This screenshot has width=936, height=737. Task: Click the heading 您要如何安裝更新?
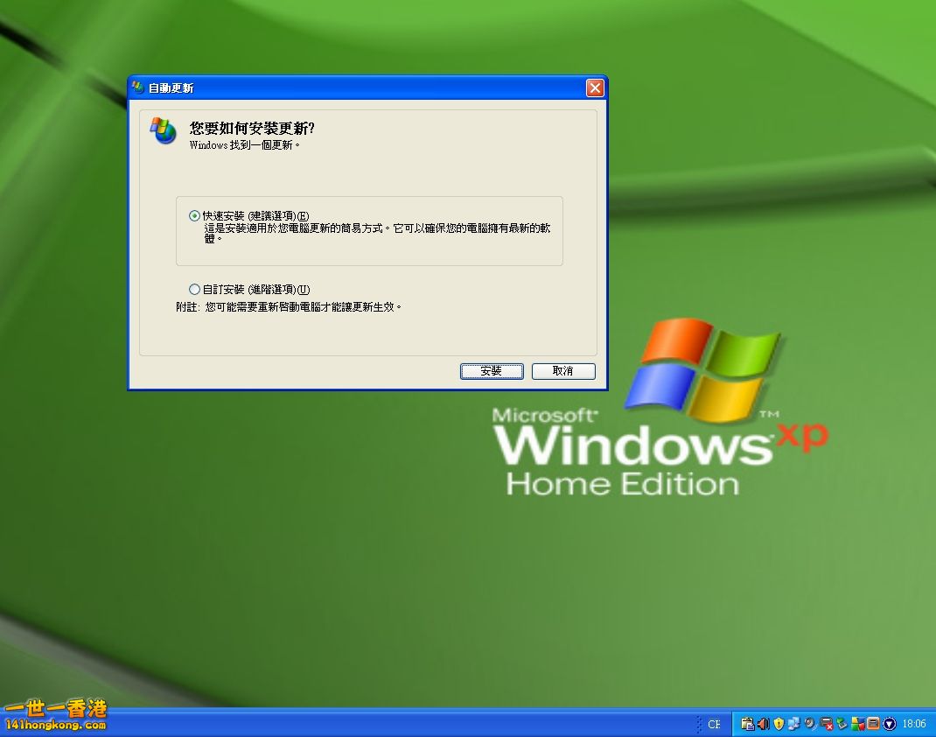[252, 129]
